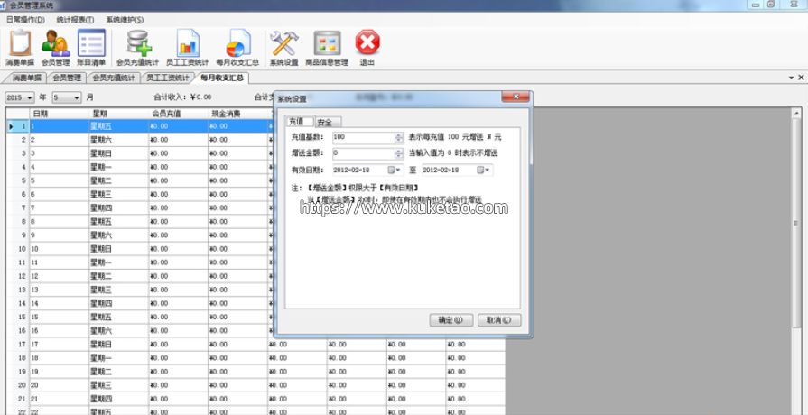Open the 商品信息管理 toolbar icon
This screenshot has height=415, width=808.
(327, 48)
